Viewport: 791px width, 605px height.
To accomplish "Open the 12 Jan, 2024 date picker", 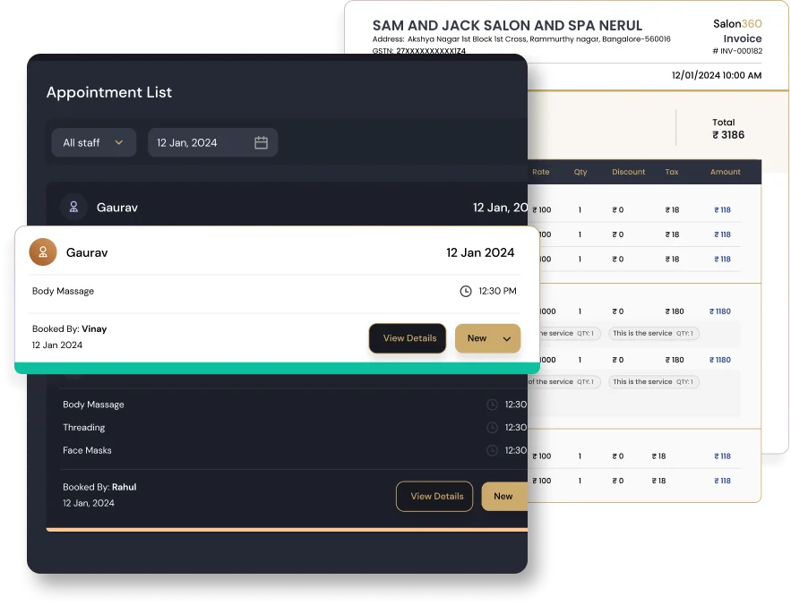I will 212,142.
